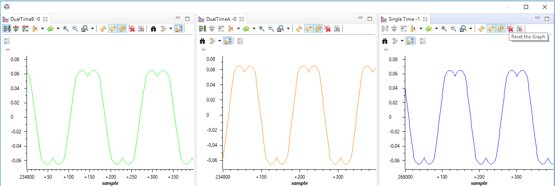Click the red align-center icon in DualTimeB

coord(16,29)
